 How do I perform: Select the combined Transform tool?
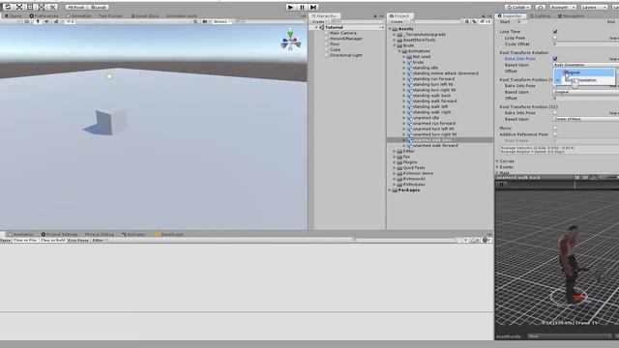[x=41, y=7]
